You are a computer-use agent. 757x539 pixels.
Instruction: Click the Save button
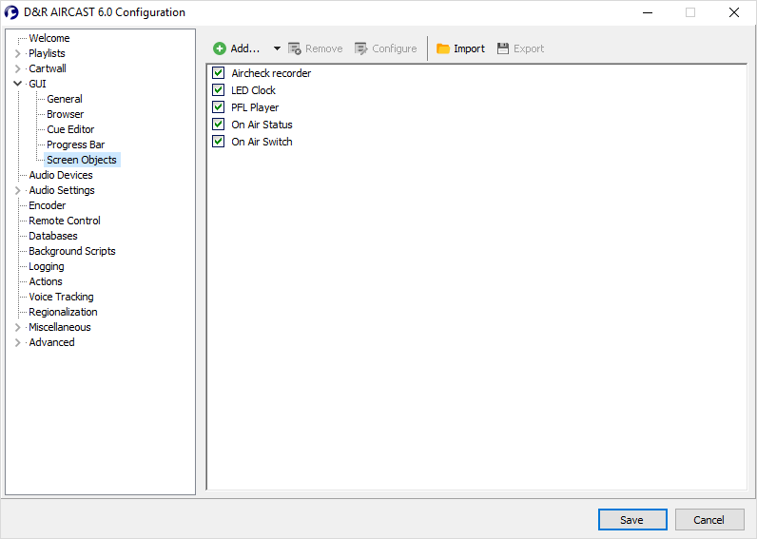[631, 520]
